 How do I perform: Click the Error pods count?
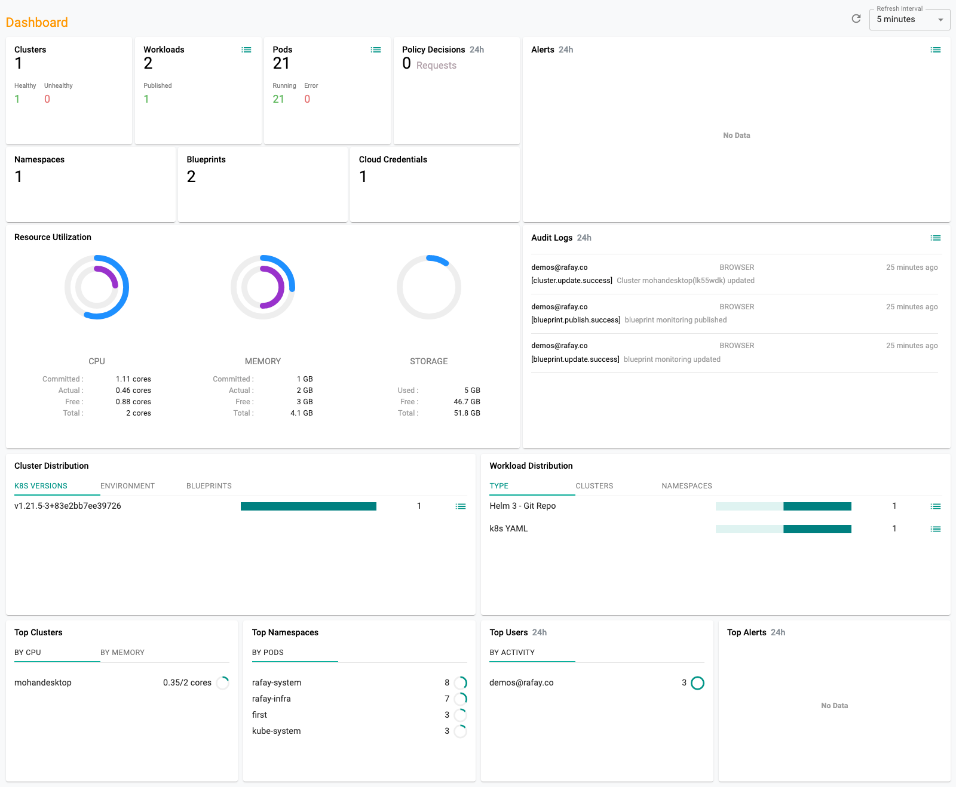pyautogui.click(x=307, y=99)
